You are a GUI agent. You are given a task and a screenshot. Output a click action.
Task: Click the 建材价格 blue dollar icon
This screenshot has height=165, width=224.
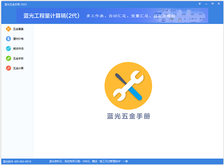[x=9, y=39]
